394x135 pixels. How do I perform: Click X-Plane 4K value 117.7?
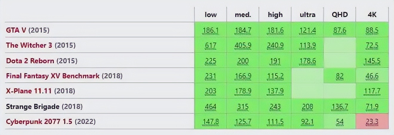[x=372, y=91]
